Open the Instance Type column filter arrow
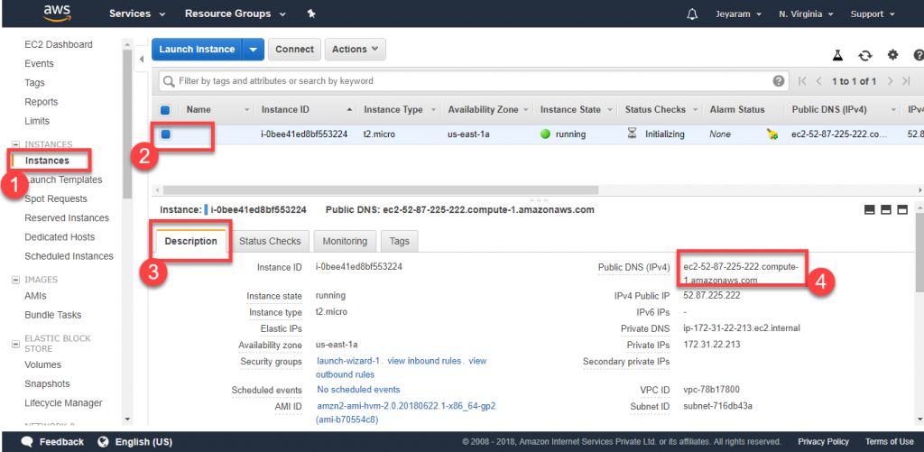Image resolution: width=924 pixels, height=452 pixels. click(x=434, y=110)
